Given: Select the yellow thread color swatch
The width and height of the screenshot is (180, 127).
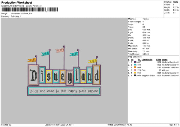Looking at the screenshot, I should point(136,73).
